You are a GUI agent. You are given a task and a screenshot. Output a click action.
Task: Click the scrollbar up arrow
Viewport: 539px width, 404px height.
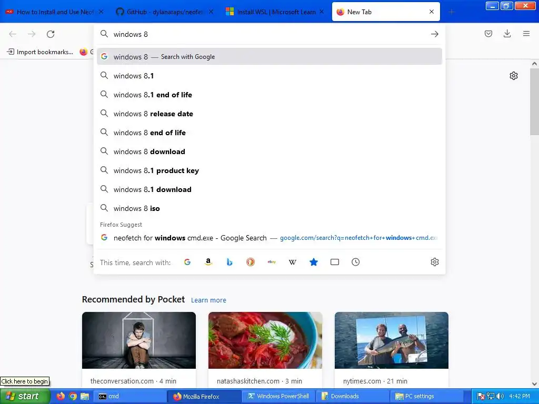point(534,64)
